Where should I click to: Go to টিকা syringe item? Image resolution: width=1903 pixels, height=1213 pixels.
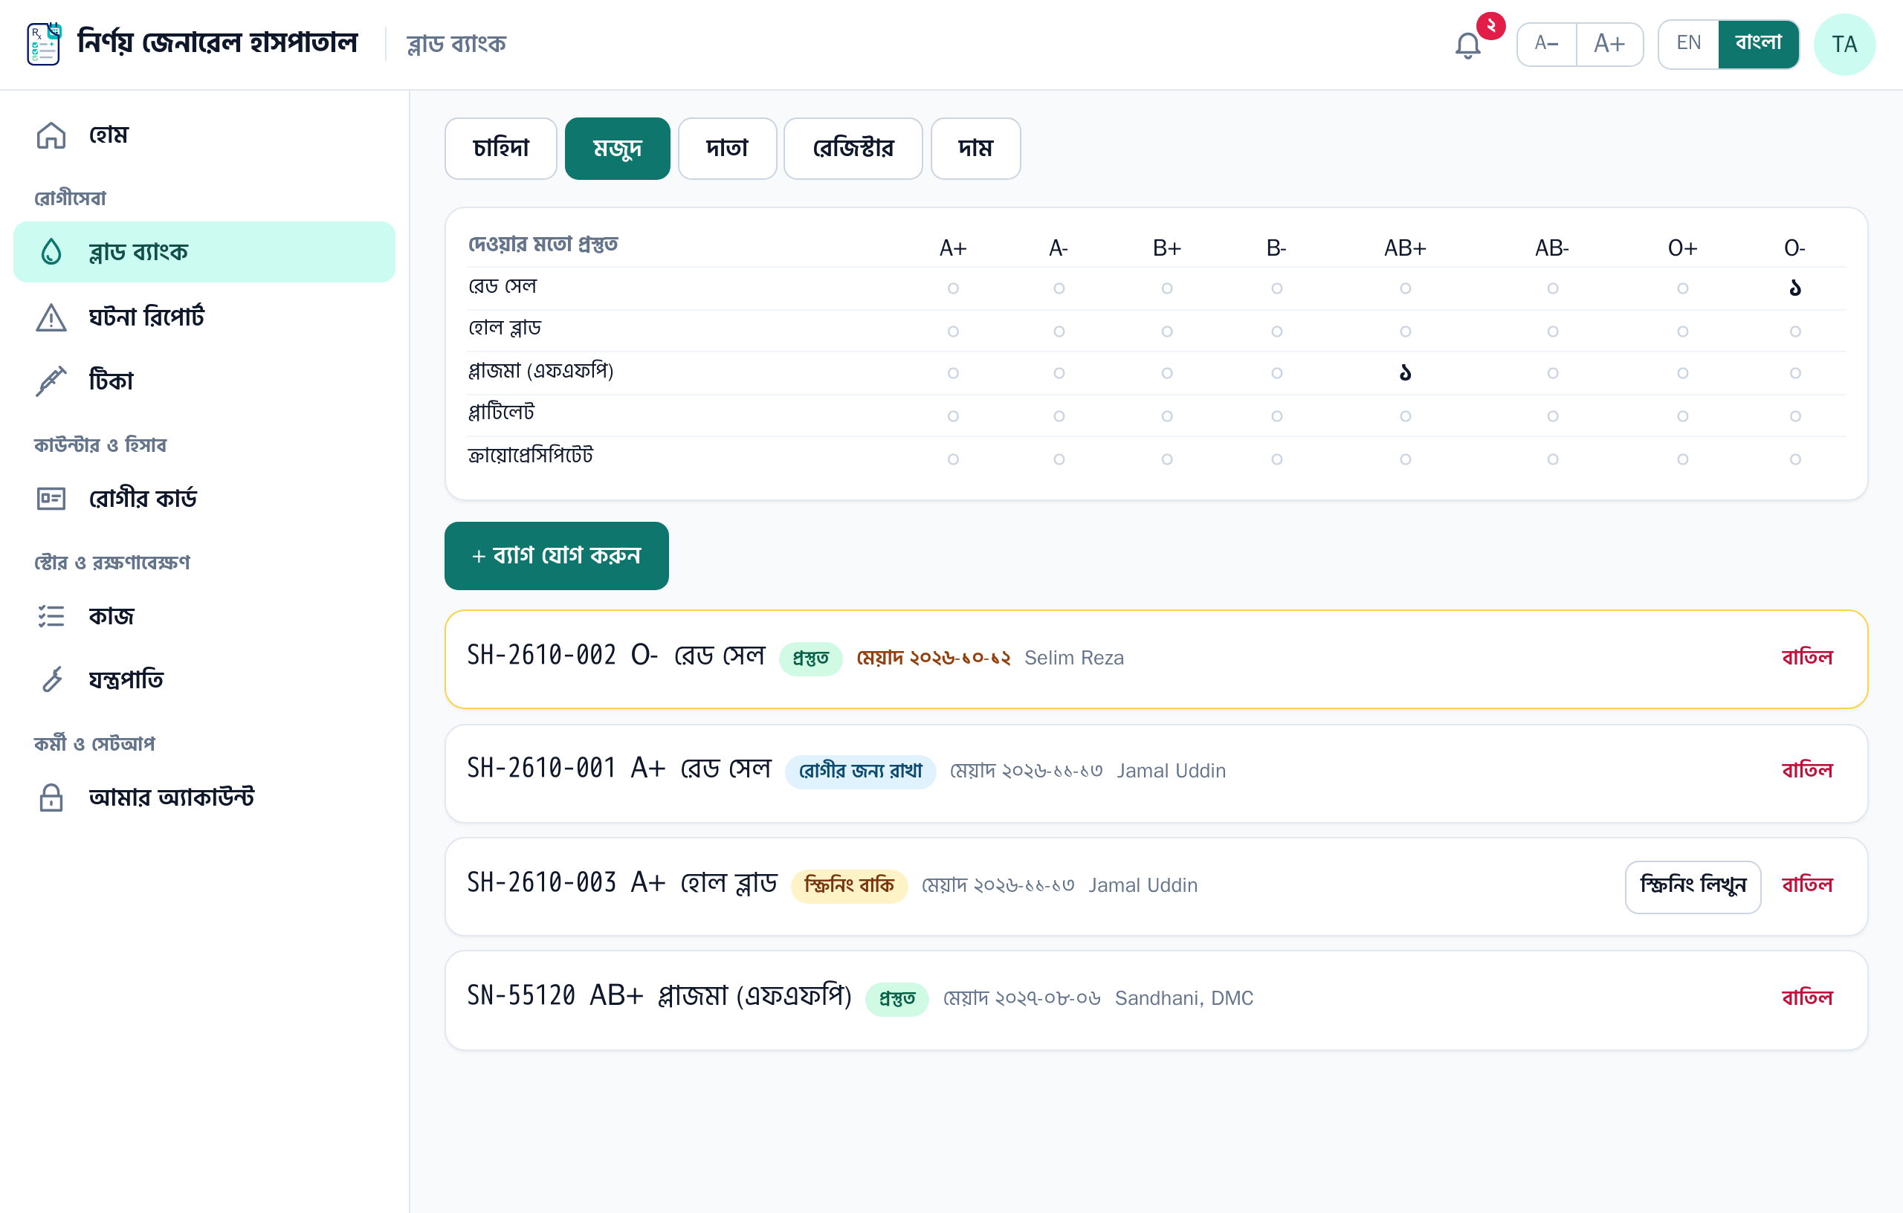pos(204,380)
